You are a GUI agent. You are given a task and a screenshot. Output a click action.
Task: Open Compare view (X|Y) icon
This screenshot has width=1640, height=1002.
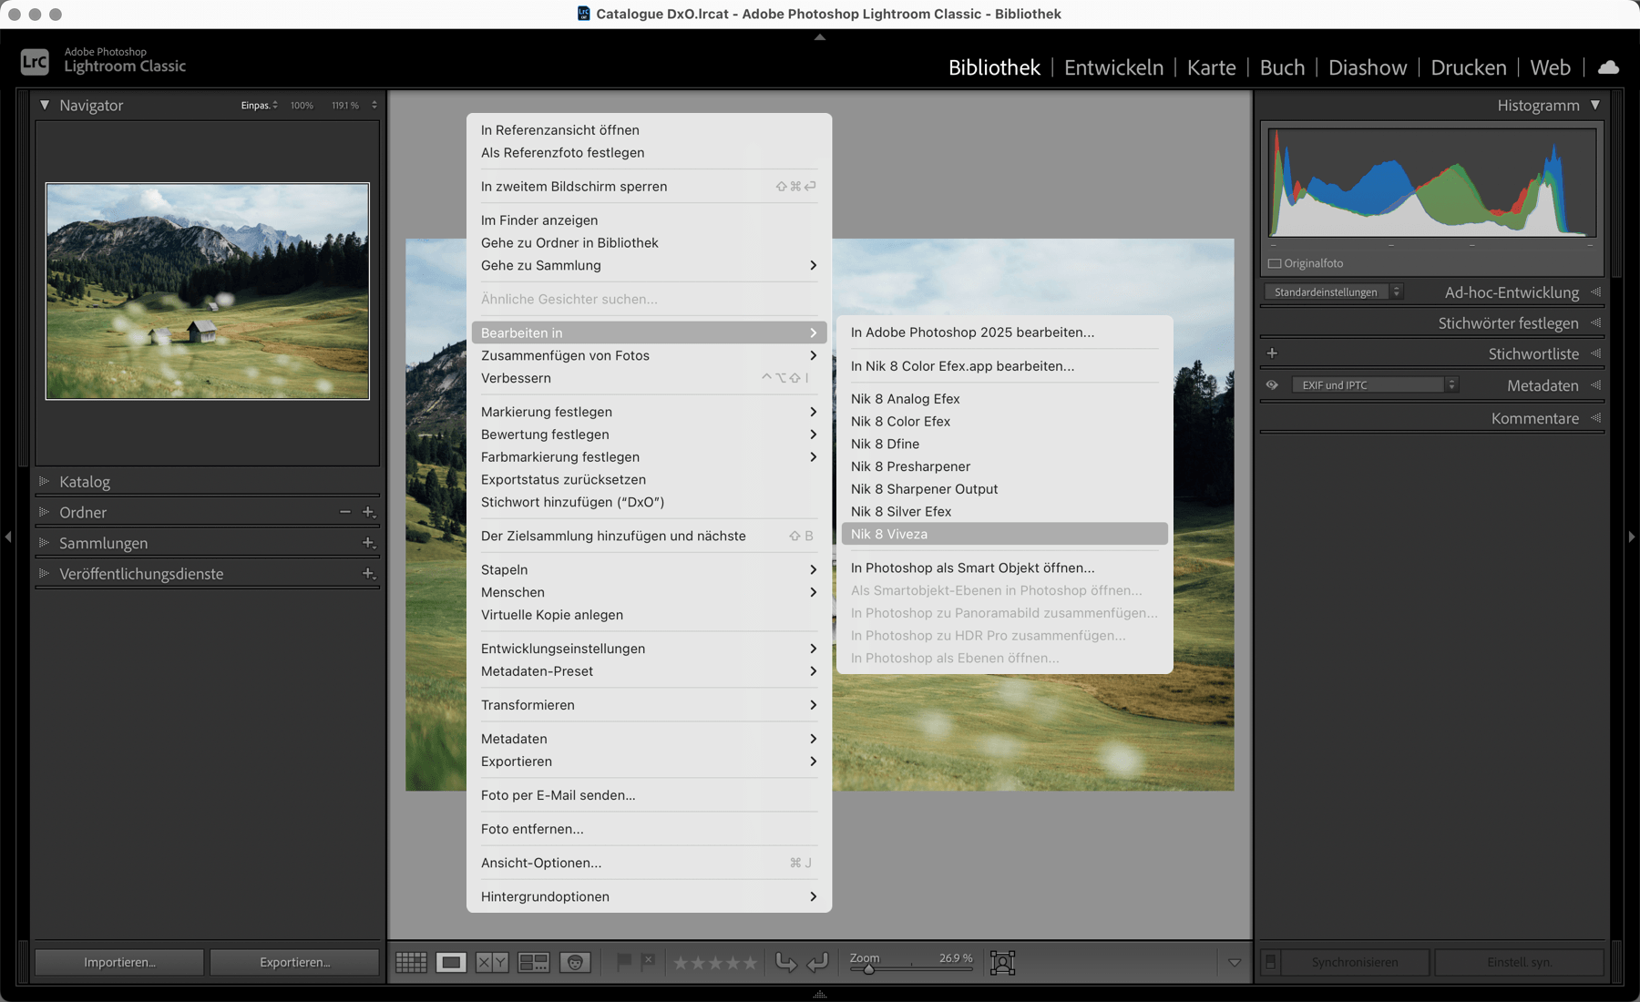click(492, 962)
